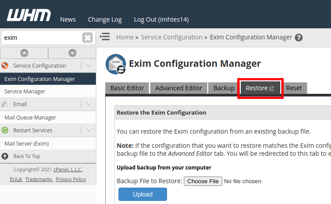Toggle the sidebar collapse icon

coord(105,37)
